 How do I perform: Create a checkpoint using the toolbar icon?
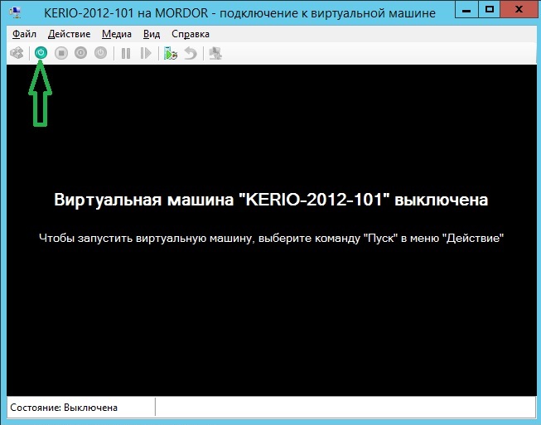tap(170, 53)
